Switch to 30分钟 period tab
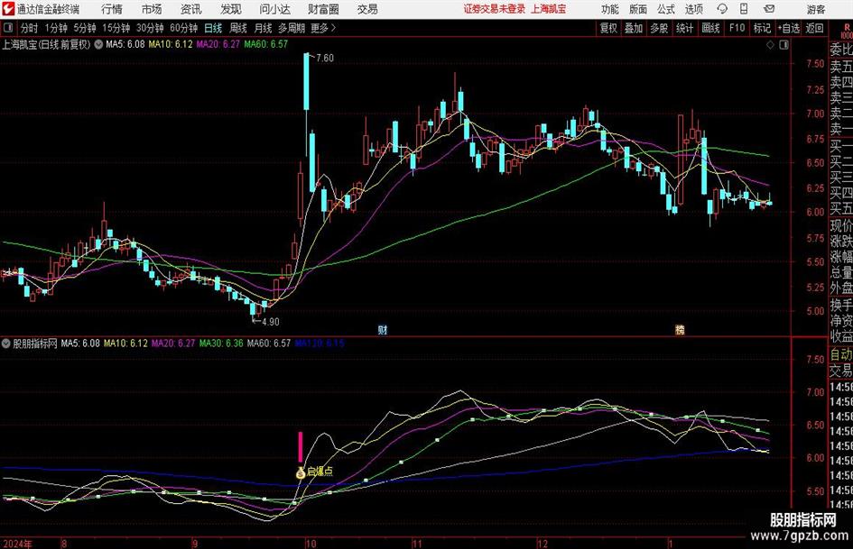The height and width of the screenshot is (549, 853). coord(150,28)
